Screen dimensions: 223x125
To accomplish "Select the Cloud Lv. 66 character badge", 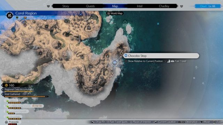I will coord(208,6).
